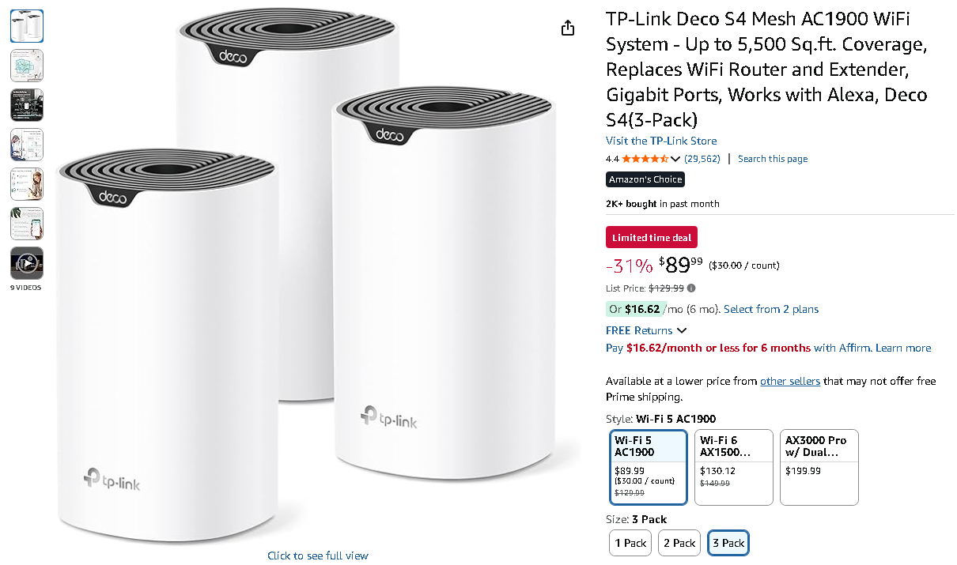Click Search this page link
957x565 pixels.
[773, 159]
